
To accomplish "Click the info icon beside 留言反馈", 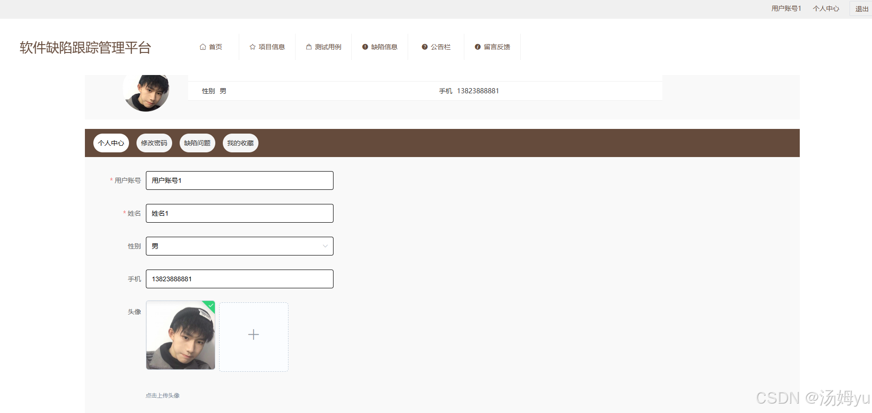I will (x=478, y=47).
